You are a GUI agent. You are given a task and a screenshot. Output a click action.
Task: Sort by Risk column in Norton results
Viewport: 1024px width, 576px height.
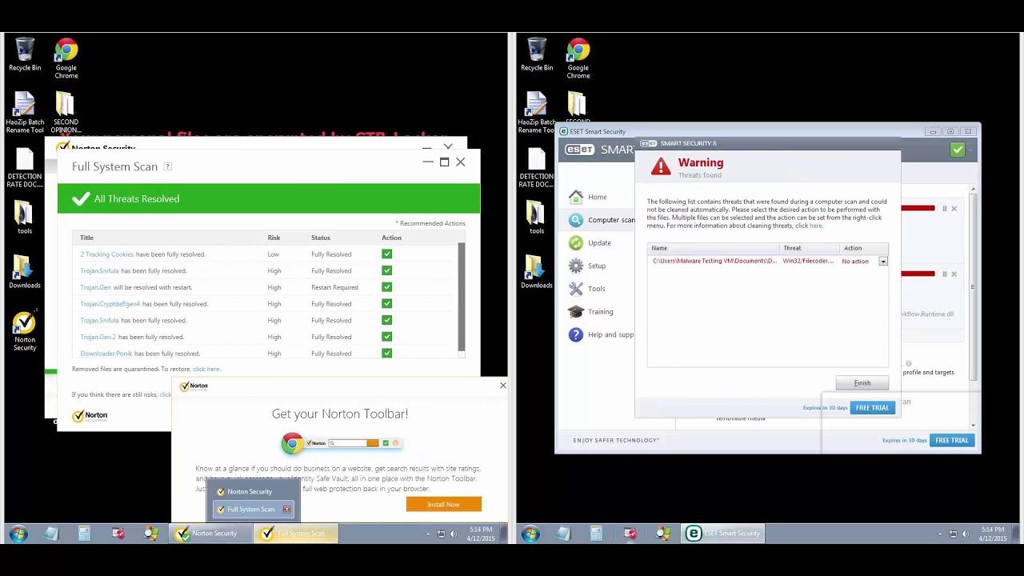(x=274, y=238)
